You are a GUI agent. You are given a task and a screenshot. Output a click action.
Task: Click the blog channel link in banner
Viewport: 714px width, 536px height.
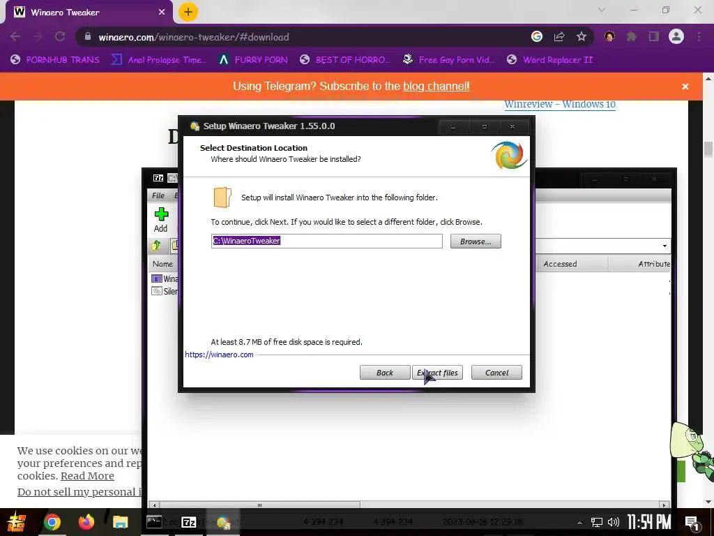coord(436,86)
